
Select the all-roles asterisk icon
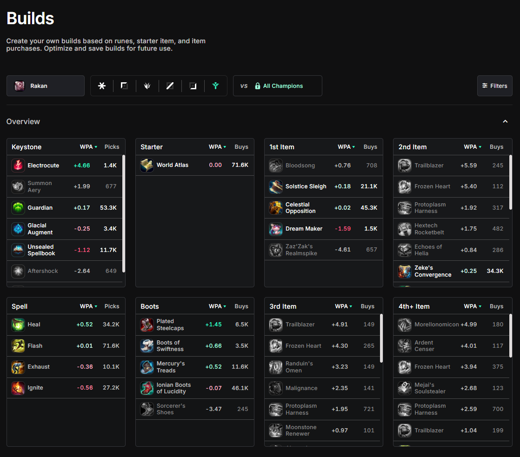pos(102,86)
